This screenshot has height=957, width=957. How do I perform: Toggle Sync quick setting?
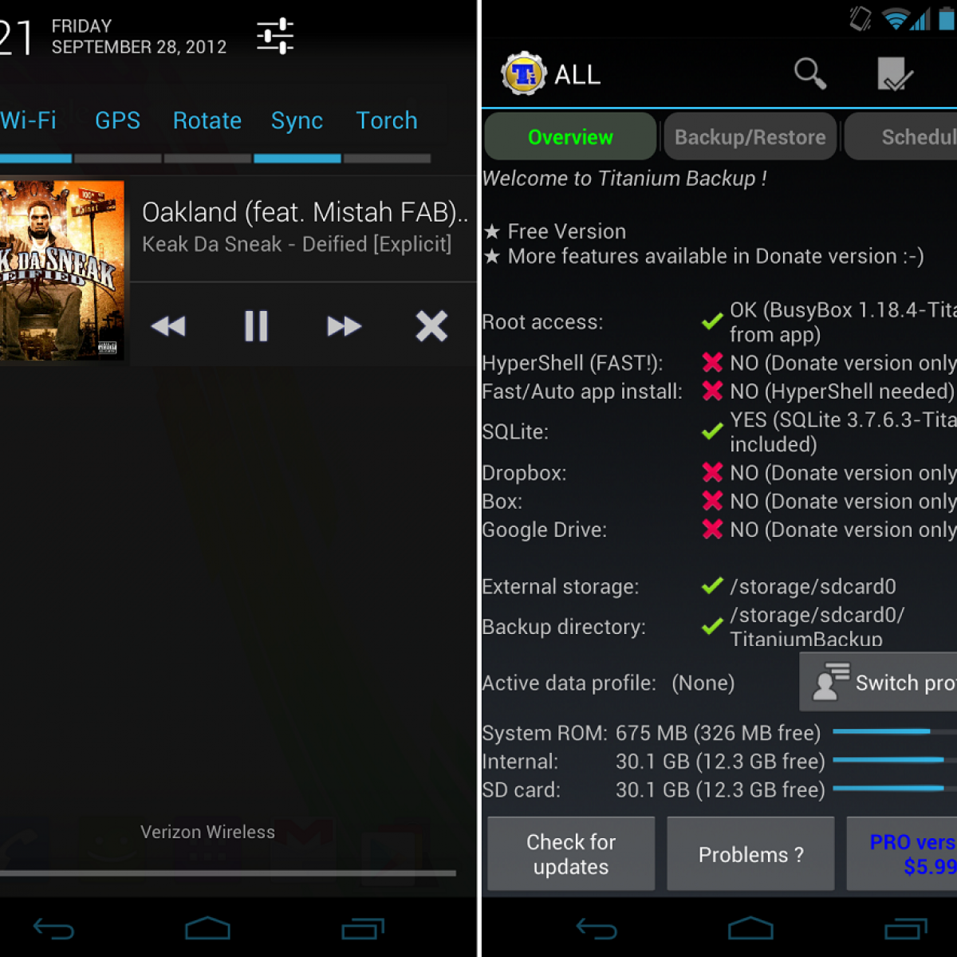point(297,121)
